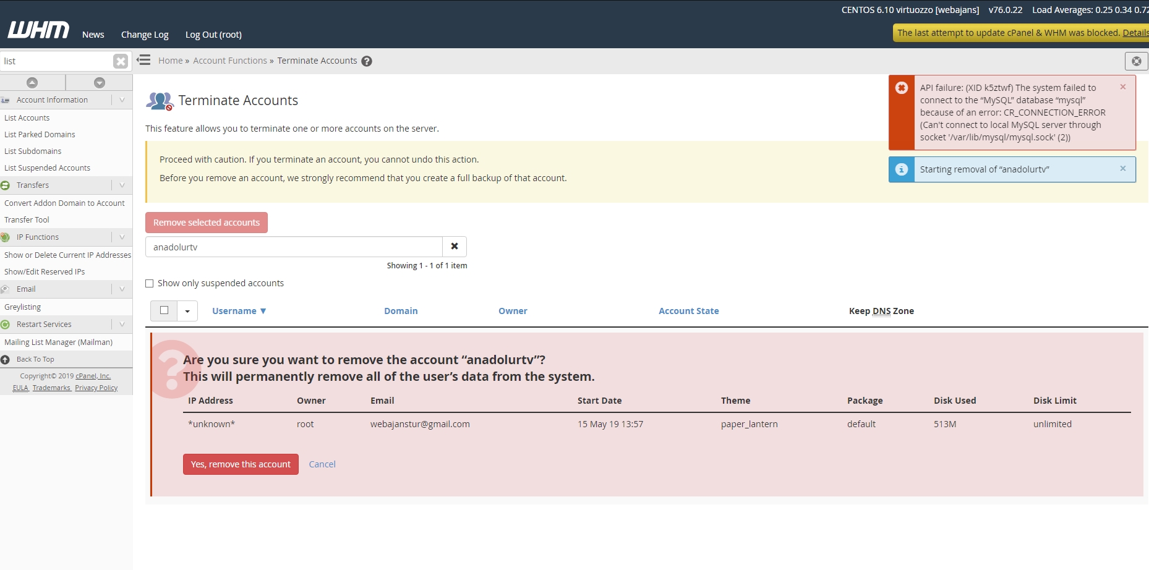The image size is (1149, 570).
Task: Click the error icon on API failure alert
Action: pos(902,88)
